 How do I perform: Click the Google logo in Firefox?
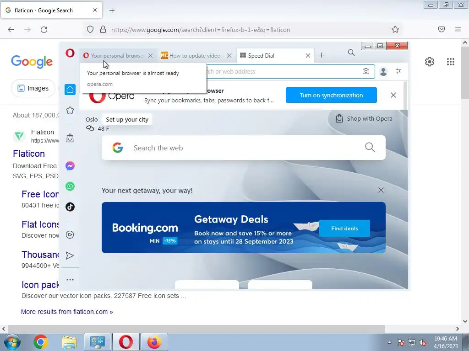pos(32,62)
